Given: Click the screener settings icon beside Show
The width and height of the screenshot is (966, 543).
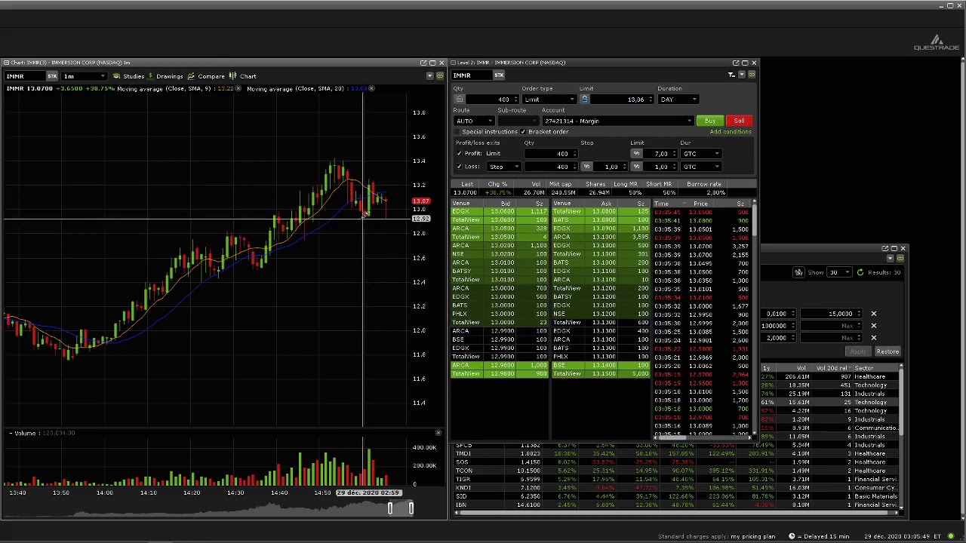Looking at the screenshot, I should [798, 272].
